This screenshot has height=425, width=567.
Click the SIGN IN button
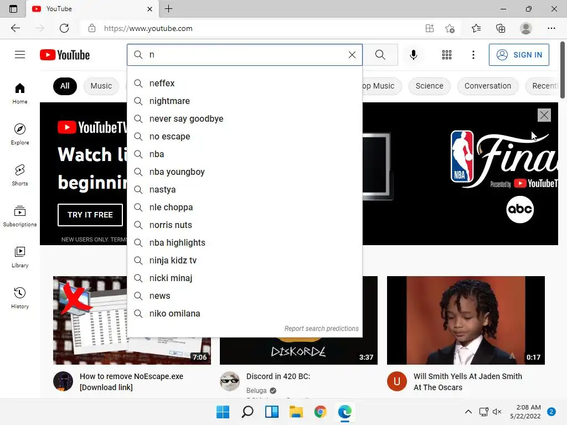point(518,55)
